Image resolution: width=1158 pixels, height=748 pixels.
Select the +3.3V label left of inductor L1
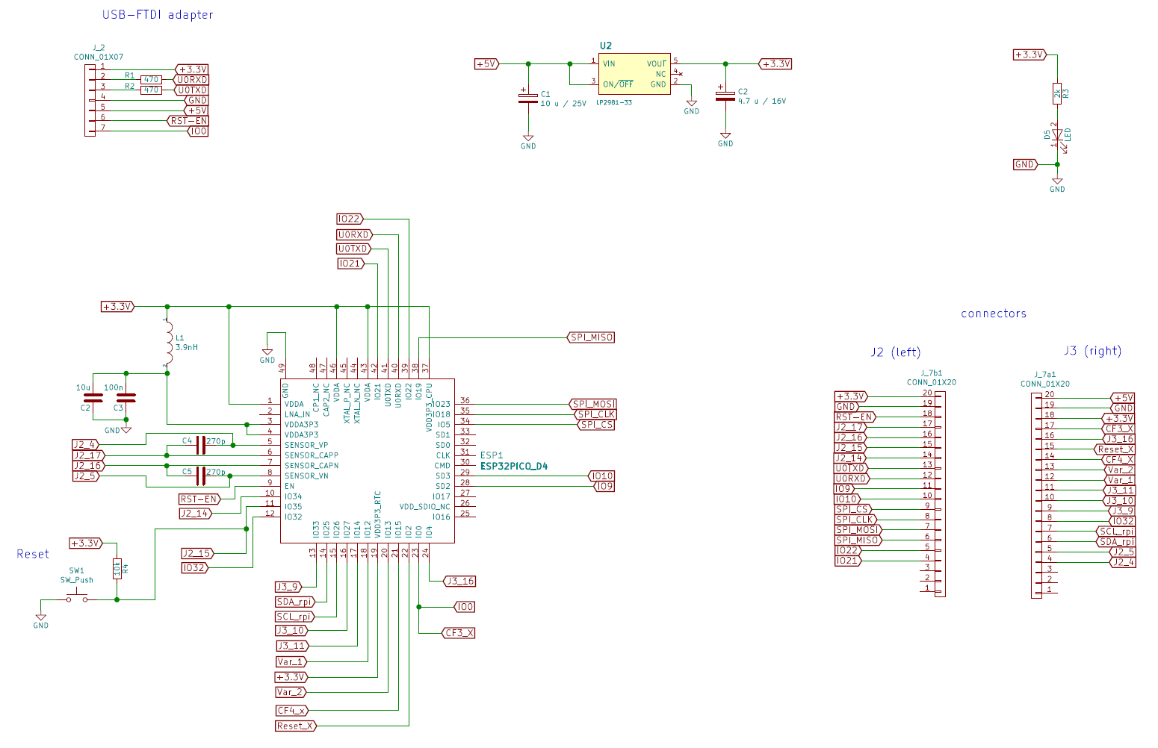point(118,307)
